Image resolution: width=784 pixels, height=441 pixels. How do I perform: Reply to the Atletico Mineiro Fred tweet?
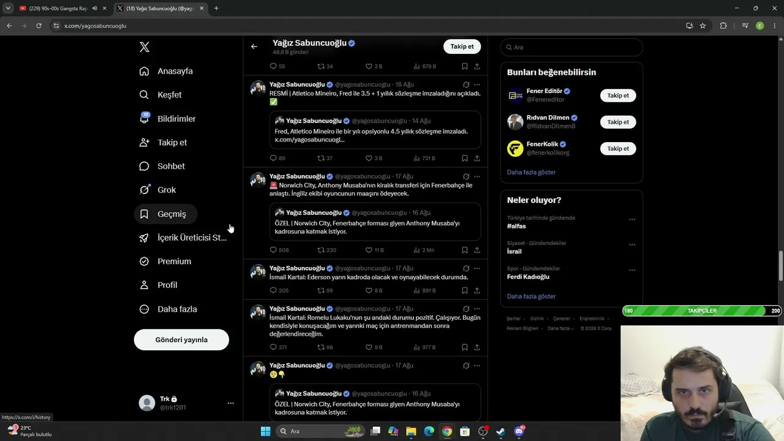pyautogui.click(x=273, y=158)
